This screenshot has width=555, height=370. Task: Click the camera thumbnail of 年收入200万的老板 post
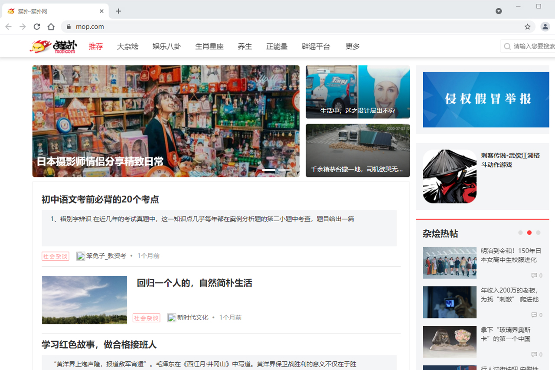(x=450, y=302)
